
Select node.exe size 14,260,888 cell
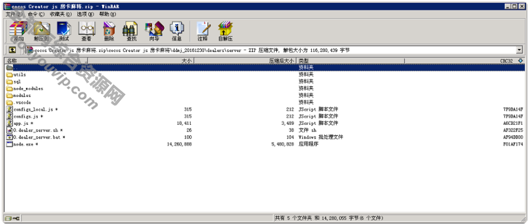(x=179, y=144)
